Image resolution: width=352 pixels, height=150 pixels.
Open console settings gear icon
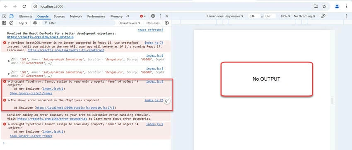(166, 23)
